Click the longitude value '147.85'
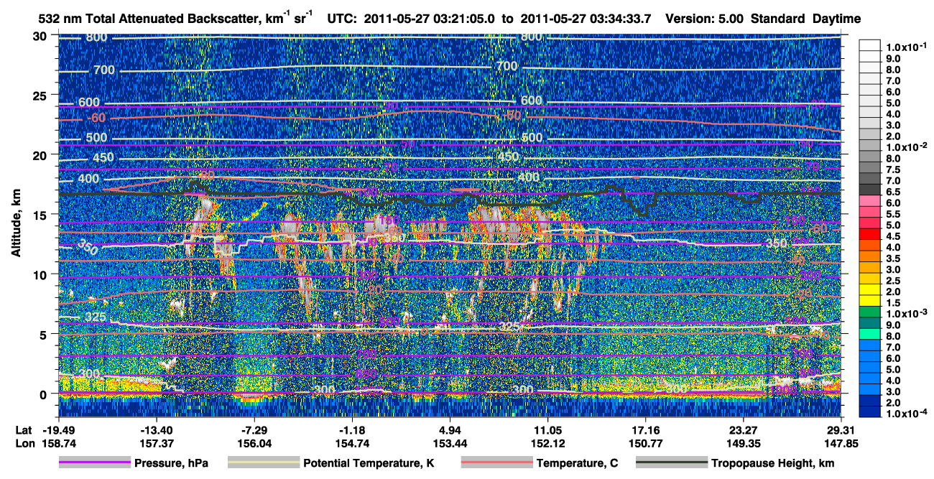The height and width of the screenshot is (479, 934). pos(841,444)
